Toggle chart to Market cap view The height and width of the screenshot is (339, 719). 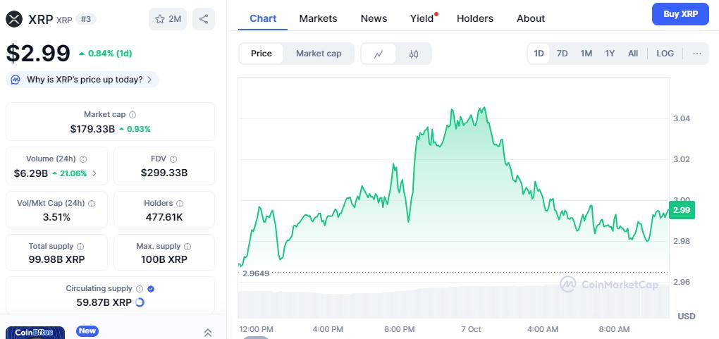pyautogui.click(x=319, y=54)
